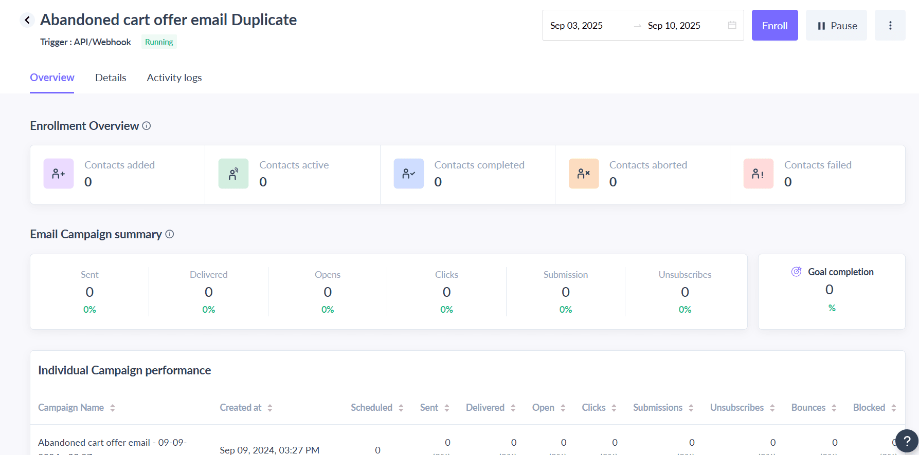
Task: Click the Delivered summary stat
Action: (x=209, y=292)
